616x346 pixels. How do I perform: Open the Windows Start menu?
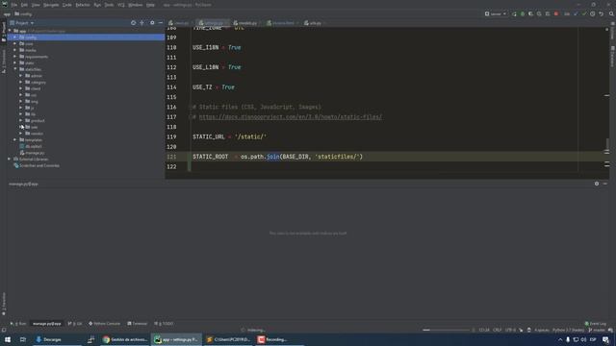(x=8, y=339)
